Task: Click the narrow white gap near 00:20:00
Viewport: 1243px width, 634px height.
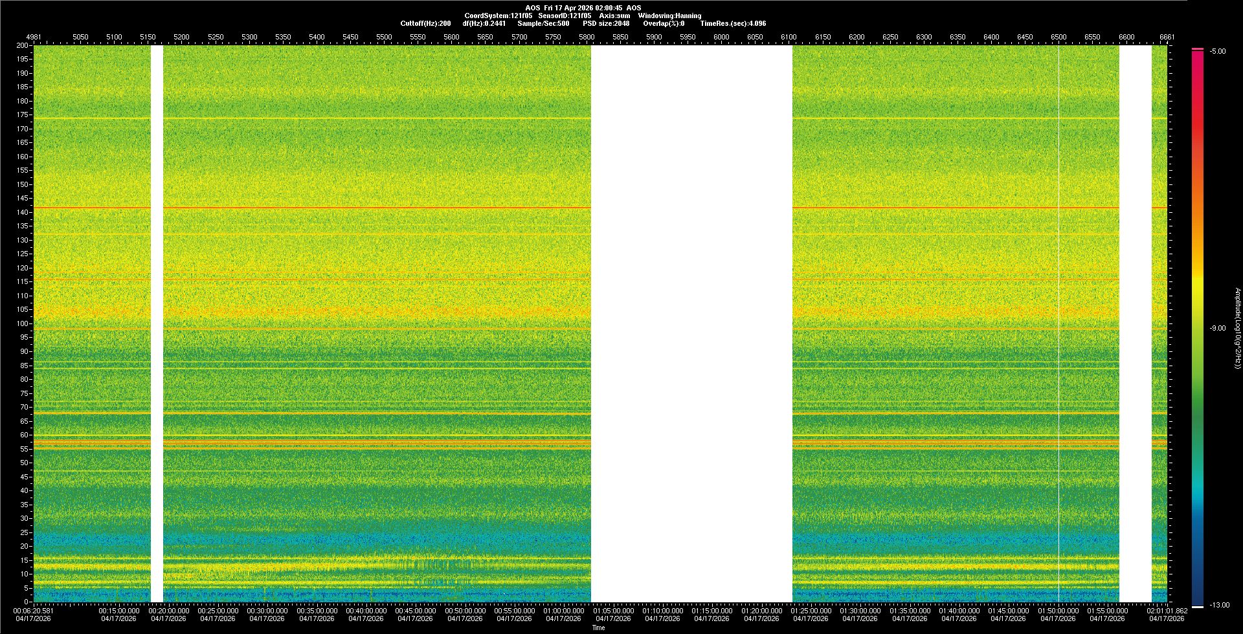Action: point(157,323)
